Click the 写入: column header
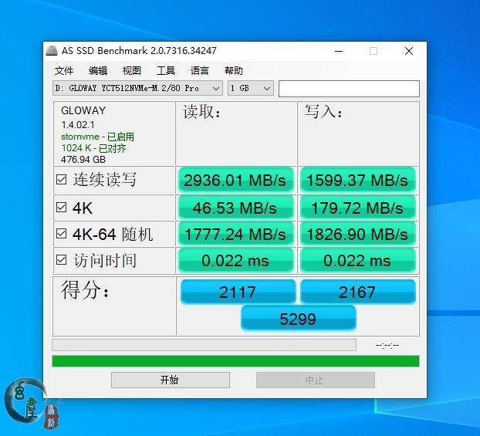Screen dimensions: 480x436 323,111
